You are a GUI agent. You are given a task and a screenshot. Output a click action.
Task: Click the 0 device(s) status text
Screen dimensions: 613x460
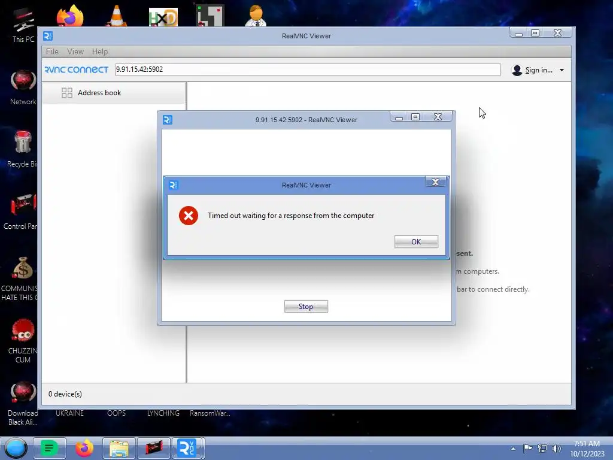(65, 394)
